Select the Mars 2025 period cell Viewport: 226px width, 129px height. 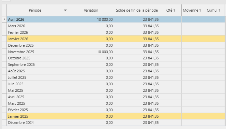[37, 103]
